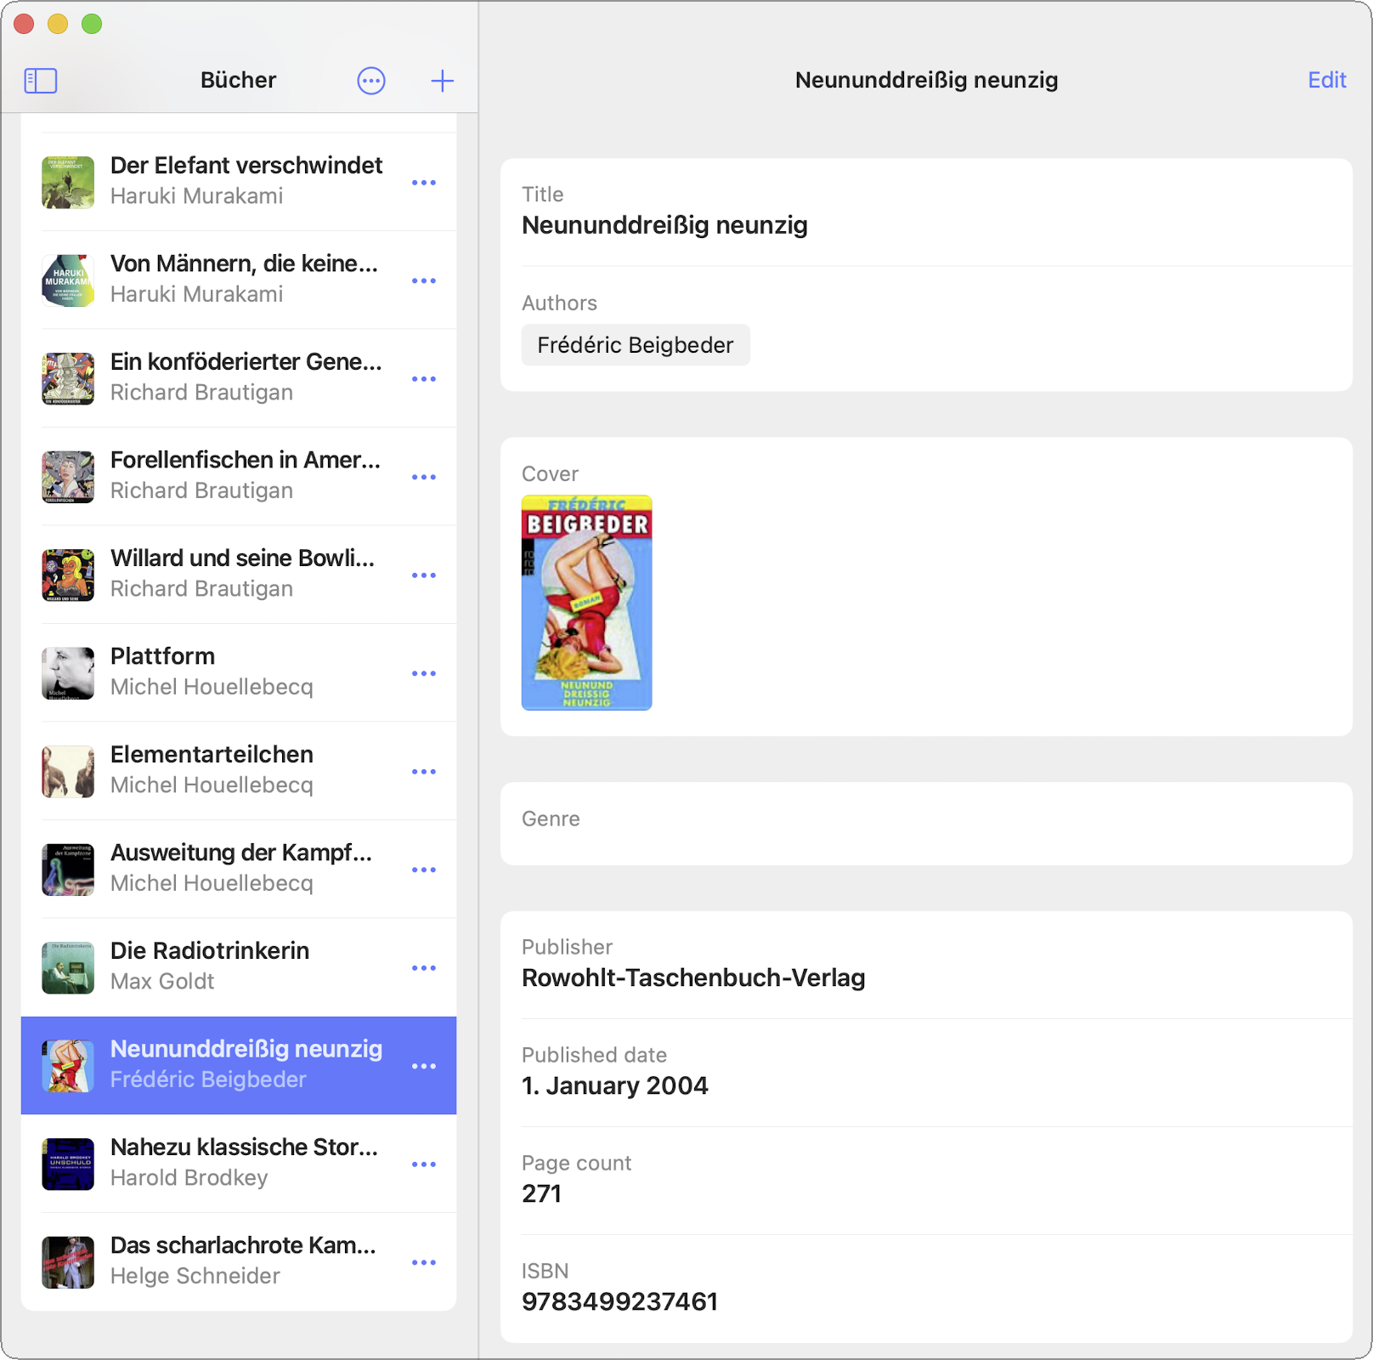Click the plus icon to add book
The width and height of the screenshot is (1373, 1360).
pyautogui.click(x=442, y=81)
